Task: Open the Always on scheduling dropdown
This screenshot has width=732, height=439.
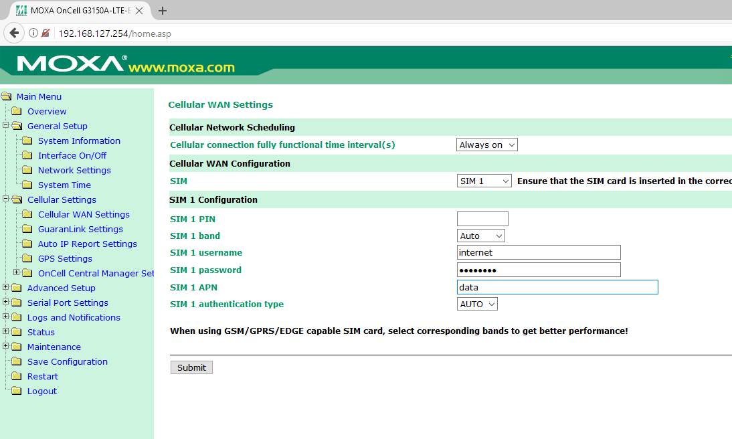Action: pyautogui.click(x=487, y=145)
